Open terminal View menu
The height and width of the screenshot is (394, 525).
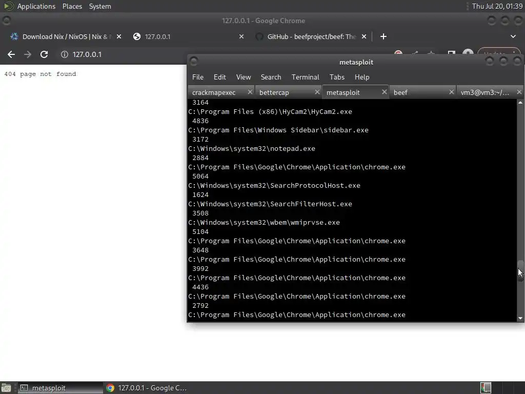[x=244, y=77]
